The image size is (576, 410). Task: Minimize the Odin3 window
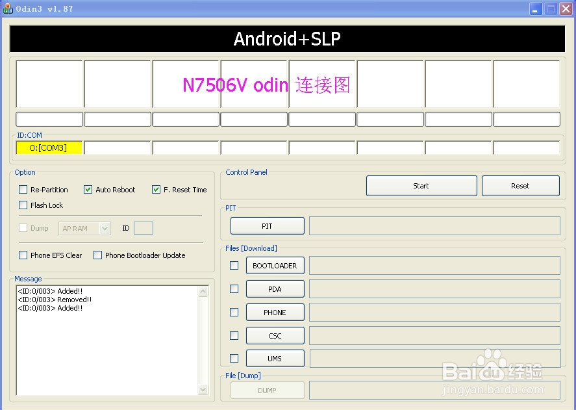[536, 9]
